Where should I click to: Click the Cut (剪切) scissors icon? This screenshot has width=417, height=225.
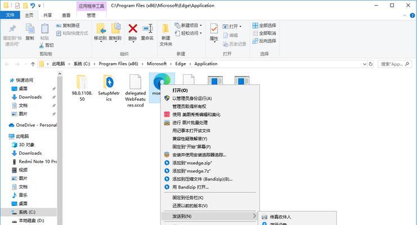point(42,46)
